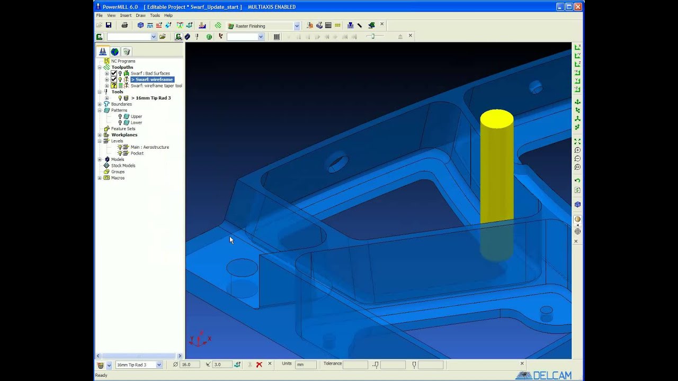Click the Tool Axis icon
The width and height of the screenshot is (678, 381).
189,25
